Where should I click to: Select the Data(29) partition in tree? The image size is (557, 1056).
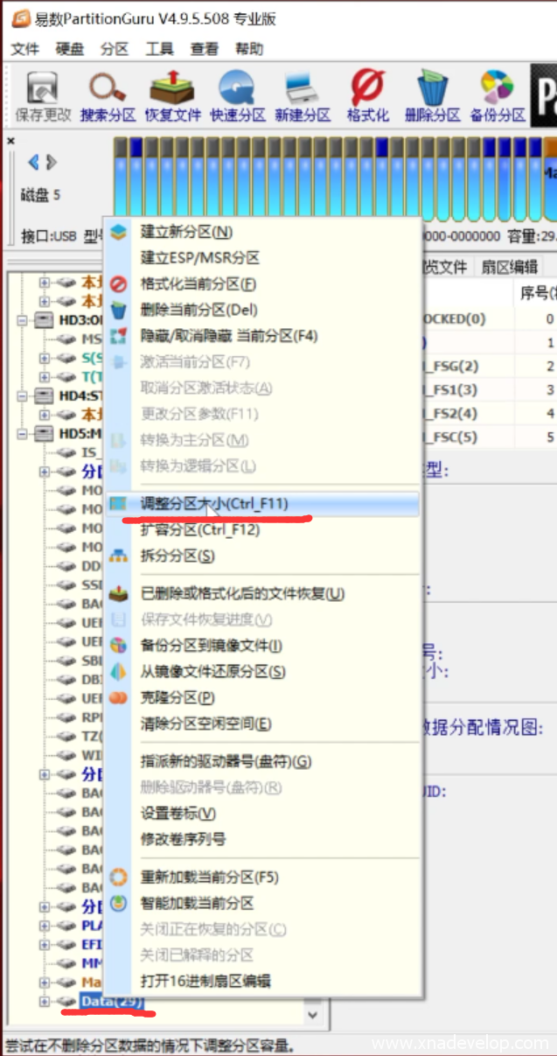point(111,1000)
